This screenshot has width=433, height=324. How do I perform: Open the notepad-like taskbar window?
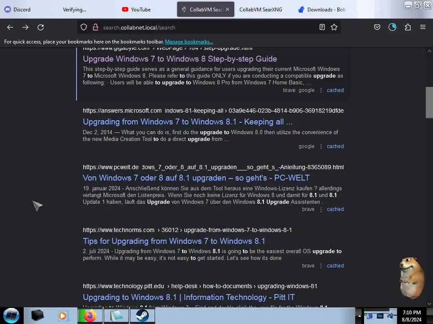[116, 316]
